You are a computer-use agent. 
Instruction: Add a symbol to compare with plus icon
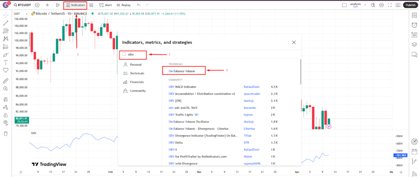point(37,5)
